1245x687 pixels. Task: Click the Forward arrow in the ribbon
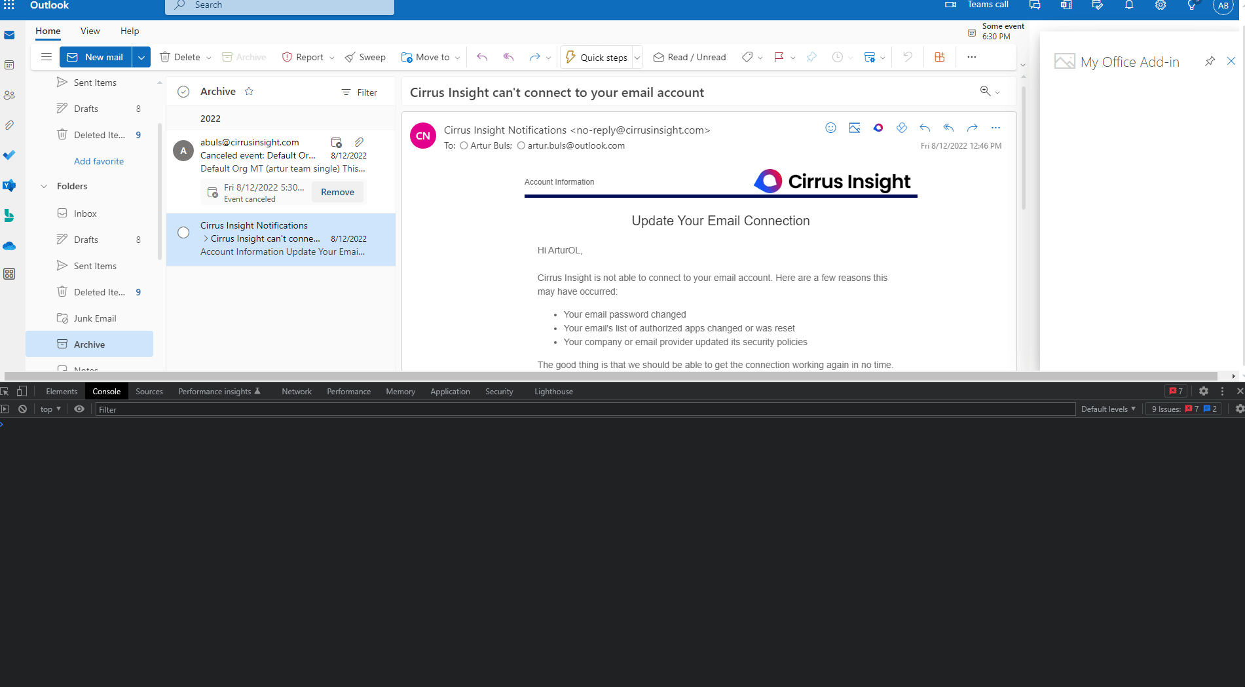[x=534, y=57]
